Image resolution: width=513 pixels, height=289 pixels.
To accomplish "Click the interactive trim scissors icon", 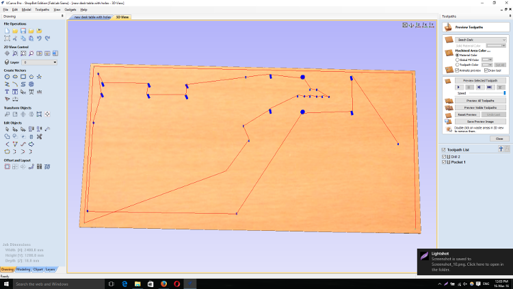I will click(39, 137).
